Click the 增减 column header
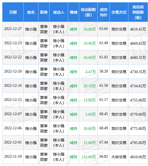This screenshot has width=148, height=166. [x=73, y=12]
